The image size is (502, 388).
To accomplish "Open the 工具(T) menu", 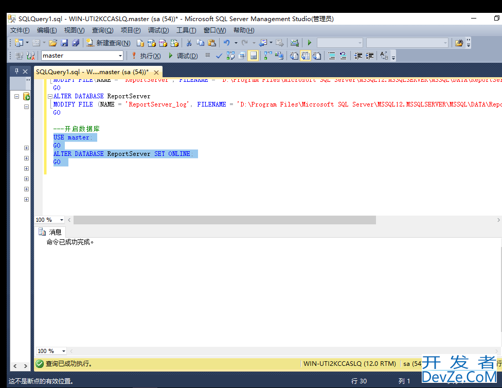I will (186, 30).
